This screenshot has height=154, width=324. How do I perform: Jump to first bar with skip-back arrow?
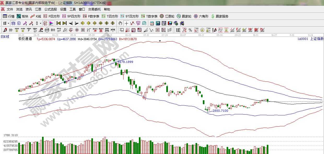58,23
